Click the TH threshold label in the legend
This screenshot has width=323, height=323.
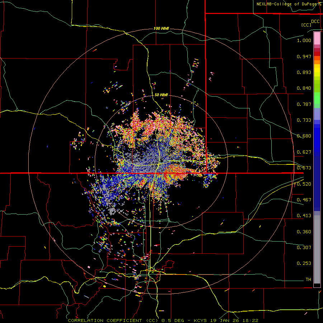pos(308,280)
